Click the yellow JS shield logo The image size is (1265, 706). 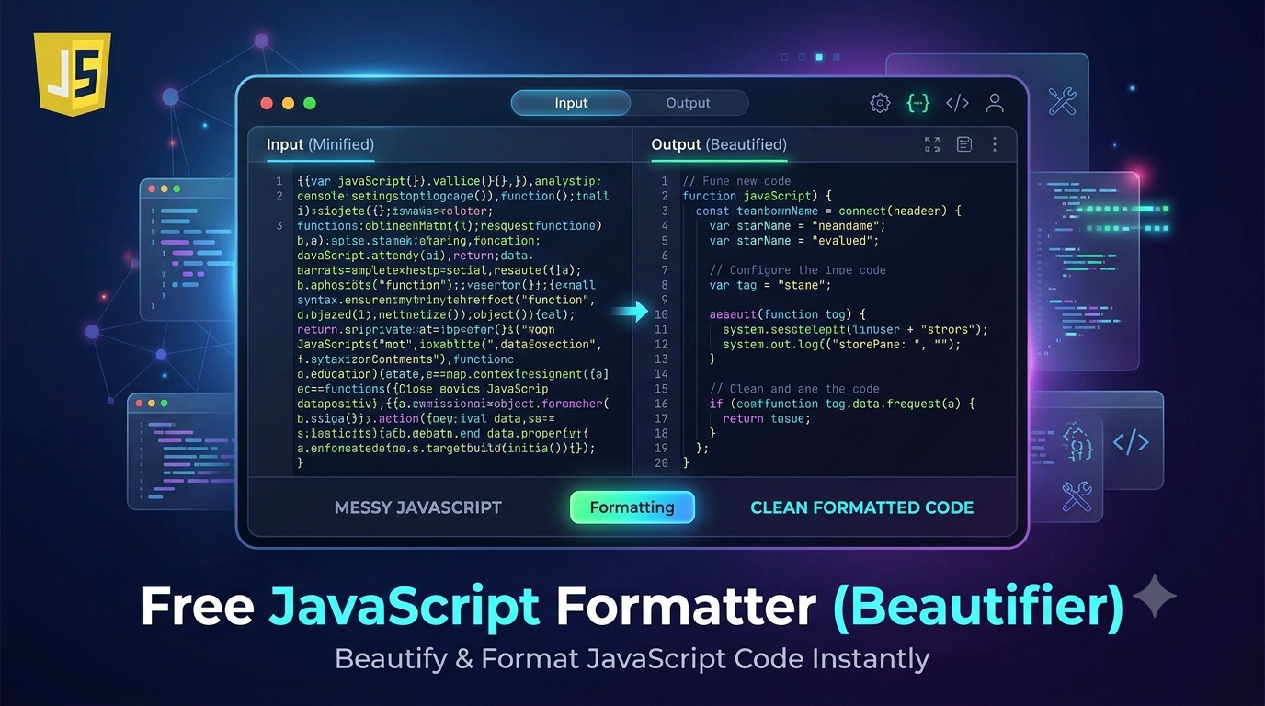tap(72, 74)
